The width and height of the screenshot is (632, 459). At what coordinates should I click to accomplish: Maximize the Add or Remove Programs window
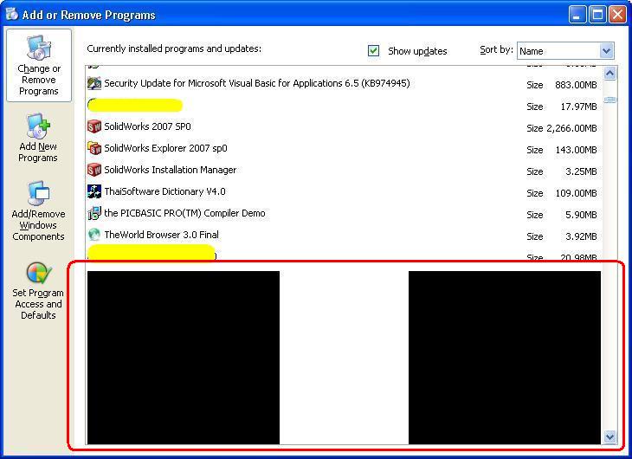point(597,15)
